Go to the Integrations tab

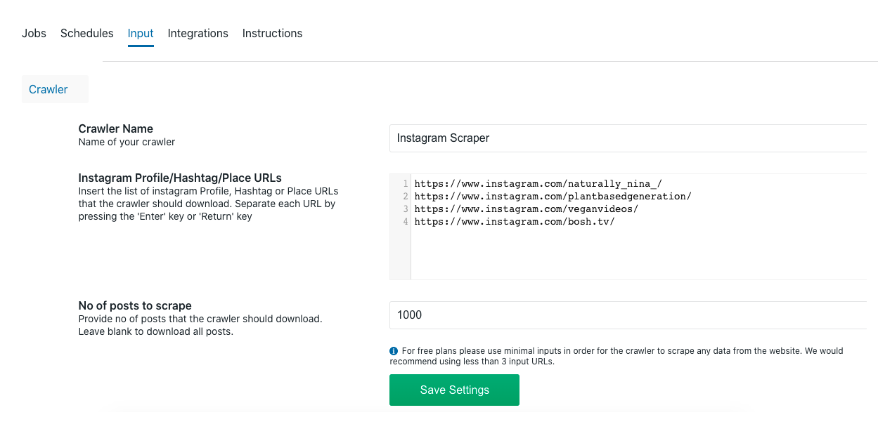coord(198,33)
